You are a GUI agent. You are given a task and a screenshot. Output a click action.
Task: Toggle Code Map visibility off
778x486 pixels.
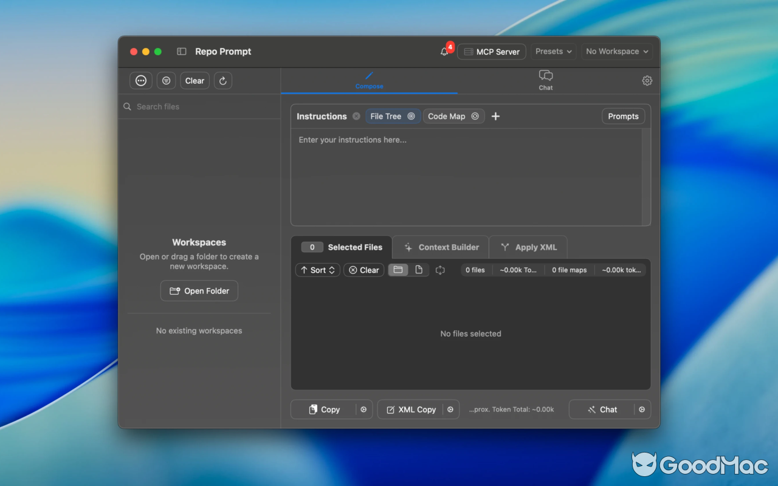point(475,116)
